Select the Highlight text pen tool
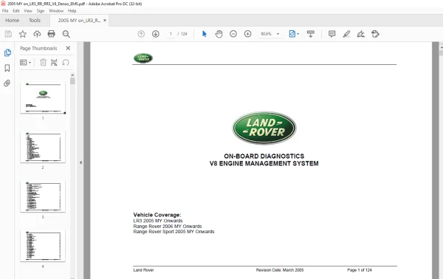This screenshot has height=279, width=443. point(346,34)
